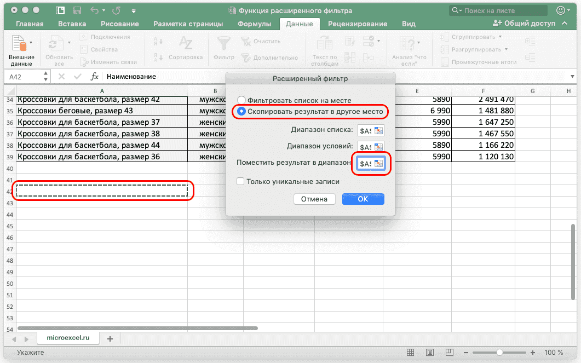Click the Поиск на листе search field
This screenshot has height=363, width=581.
point(503,10)
